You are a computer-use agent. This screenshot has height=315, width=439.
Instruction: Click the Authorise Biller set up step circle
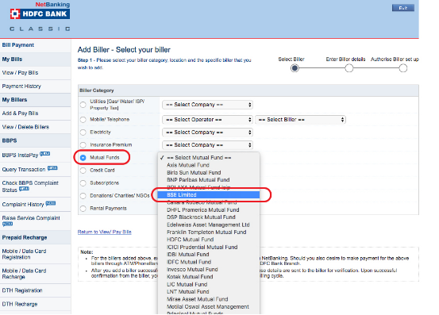tap(403, 68)
